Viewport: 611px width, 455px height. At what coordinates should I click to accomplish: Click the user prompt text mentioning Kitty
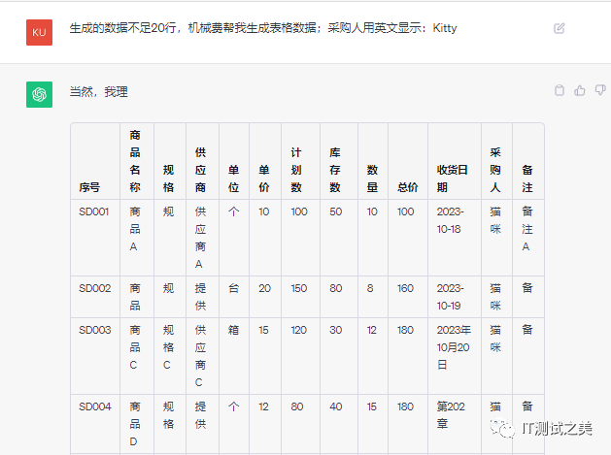263,29
